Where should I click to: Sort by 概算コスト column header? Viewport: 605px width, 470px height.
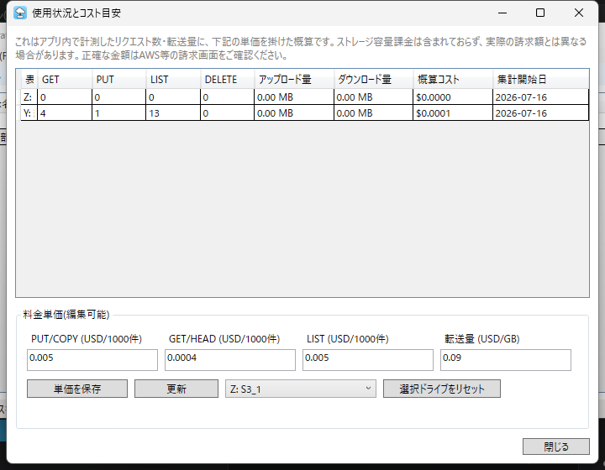tap(453, 80)
